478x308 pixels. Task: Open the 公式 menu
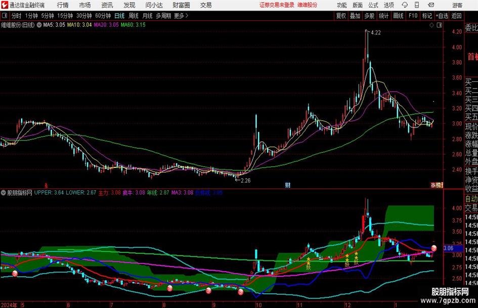click(x=373, y=5)
